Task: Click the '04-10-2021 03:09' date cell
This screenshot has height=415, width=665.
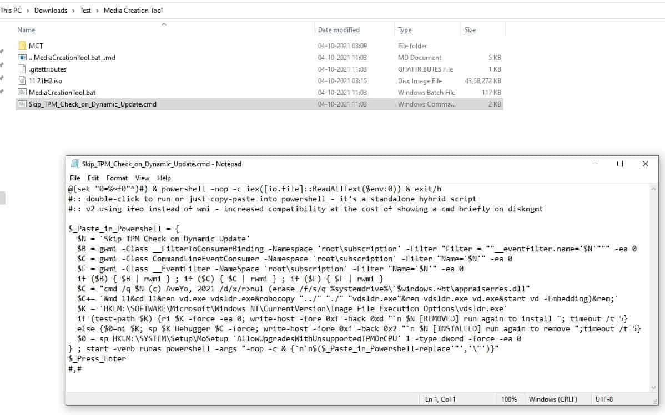Action: [x=342, y=46]
